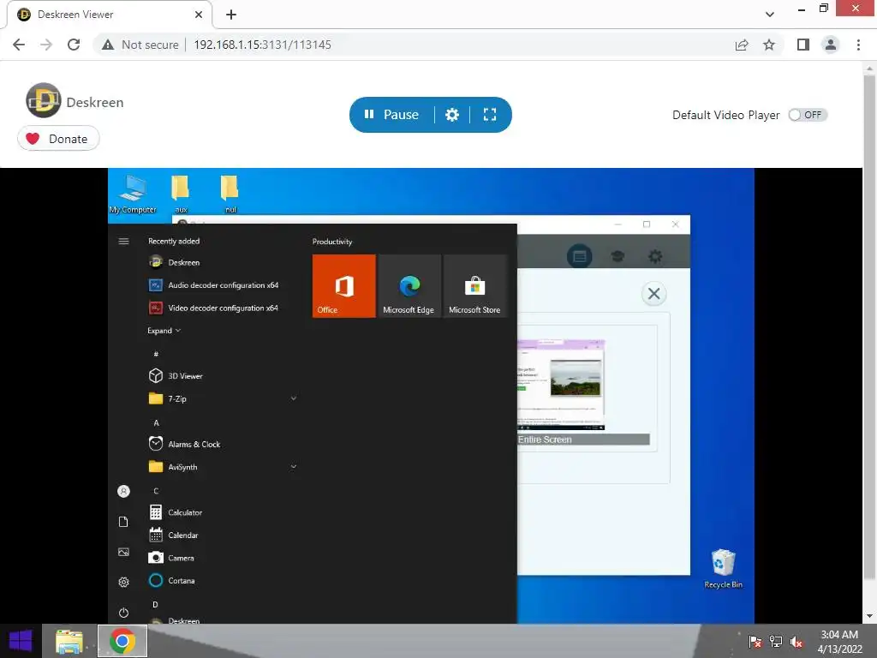Click the Settings gear in Start sidebar
This screenshot has height=658, width=877.
[x=123, y=583]
